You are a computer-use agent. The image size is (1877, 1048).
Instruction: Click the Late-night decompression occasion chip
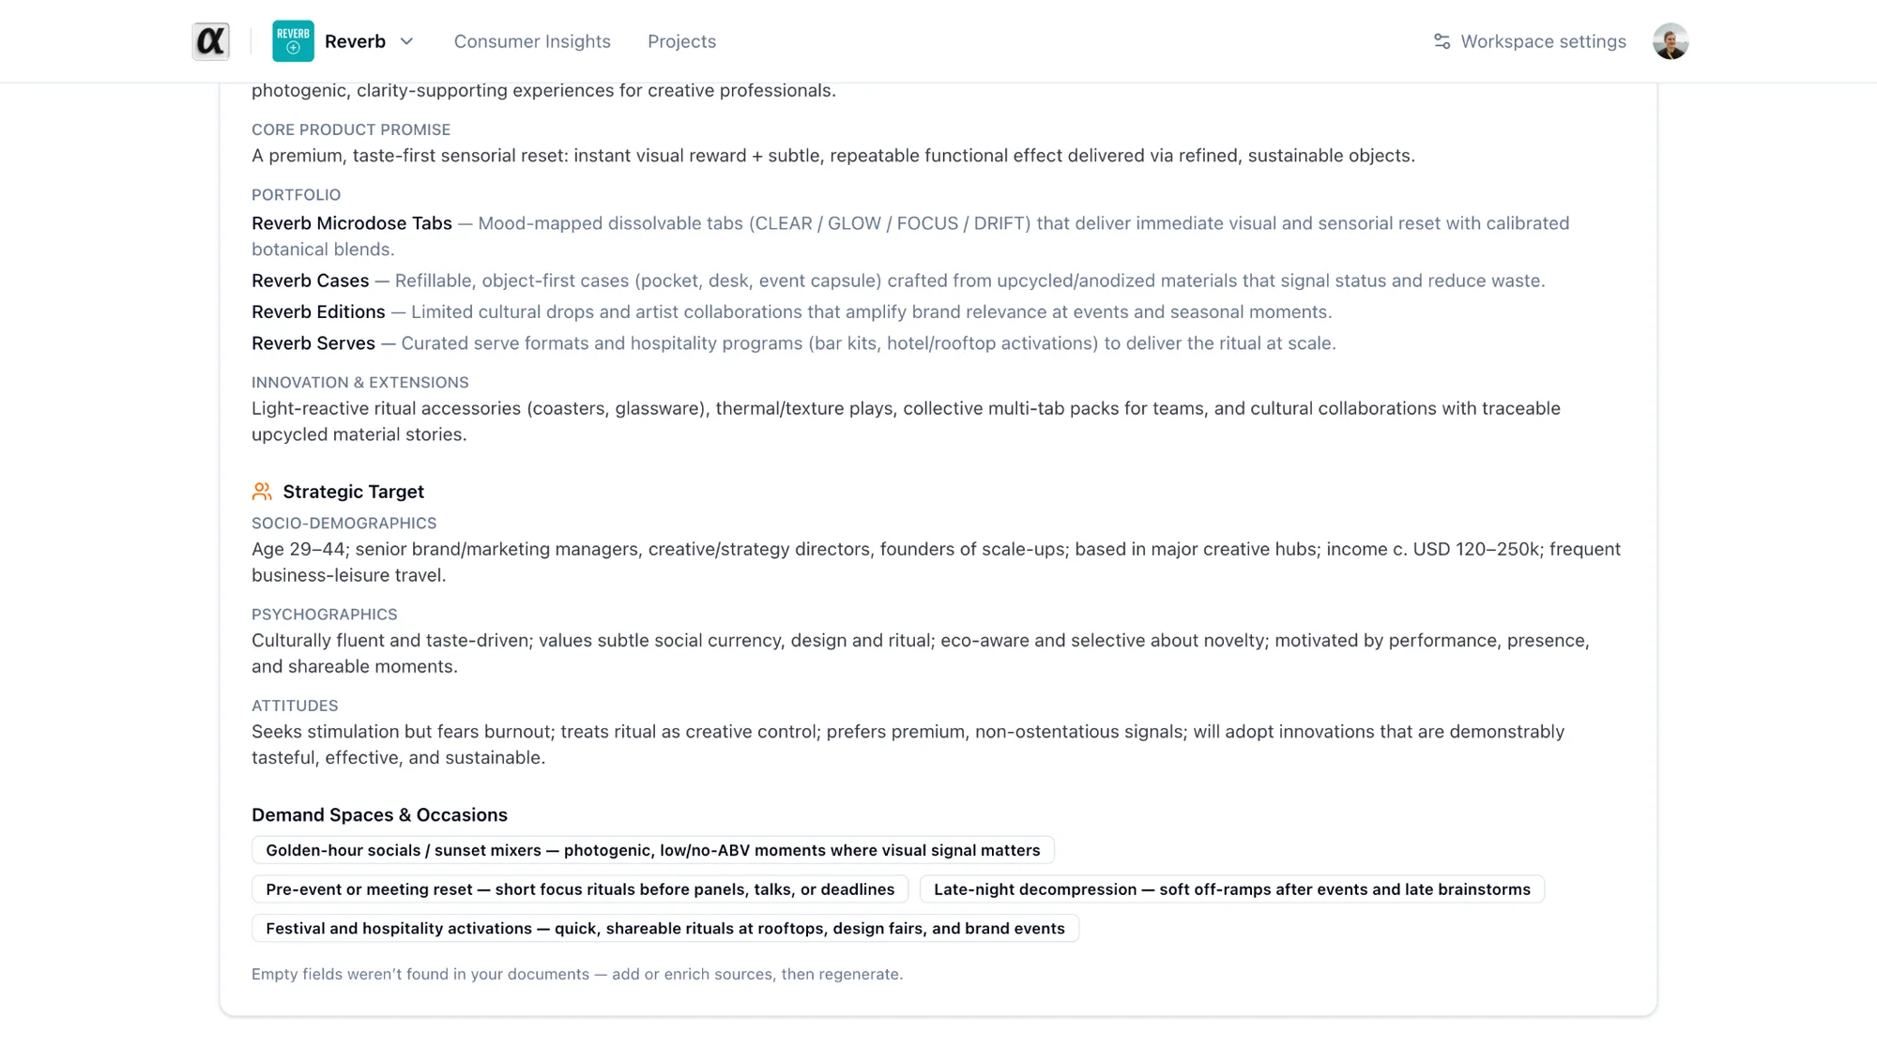click(1232, 889)
